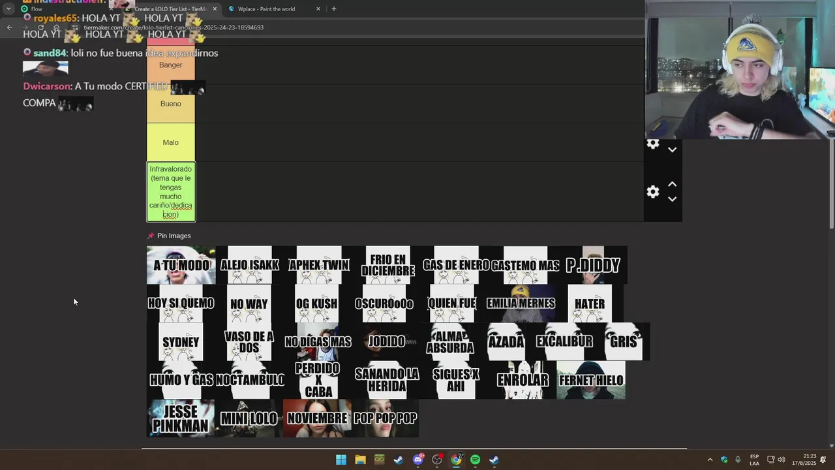Select the A TU MODO song image
Viewport: 835px width, 470px height.
181,265
